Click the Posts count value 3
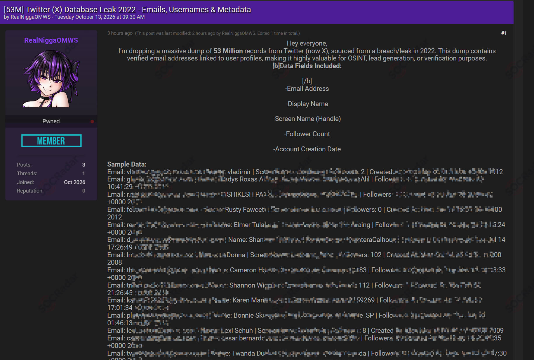This screenshot has height=360, width=534. coord(84,165)
